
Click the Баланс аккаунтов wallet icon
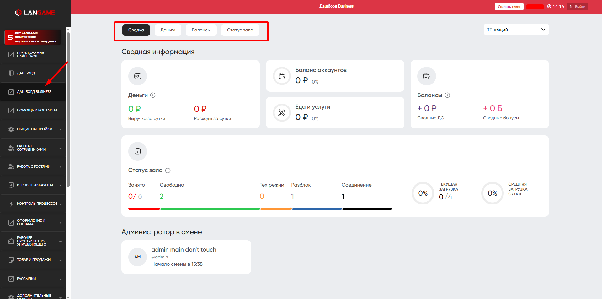282,76
